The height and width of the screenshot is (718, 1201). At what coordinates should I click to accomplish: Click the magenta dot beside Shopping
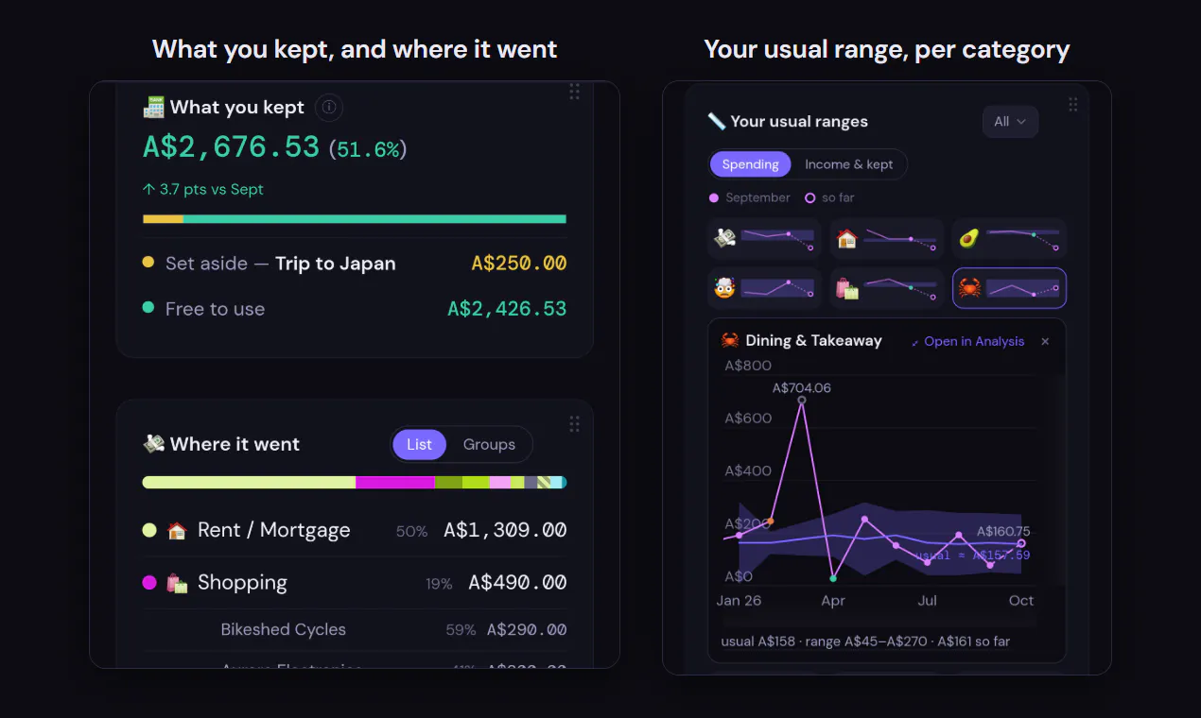[149, 583]
